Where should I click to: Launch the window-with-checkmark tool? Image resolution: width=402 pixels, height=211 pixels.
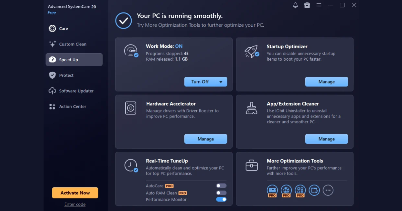(x=314, y=190)
